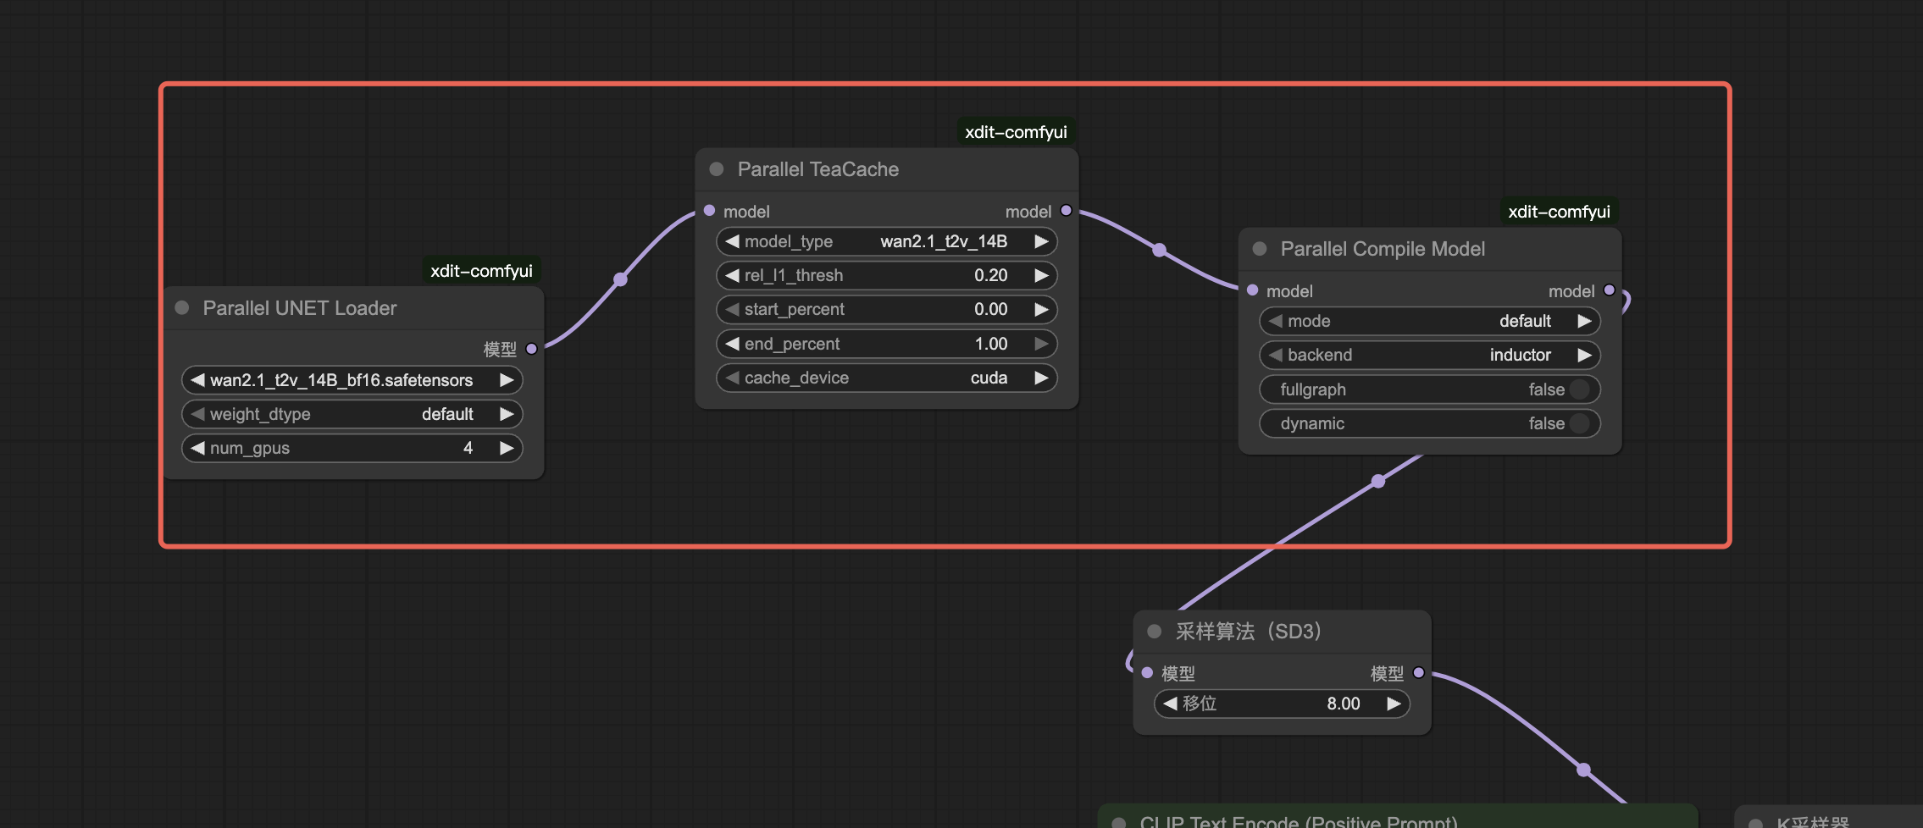1923x828 pixels.
Task: Open the cache_device dropdown
Action: point(886,378)
